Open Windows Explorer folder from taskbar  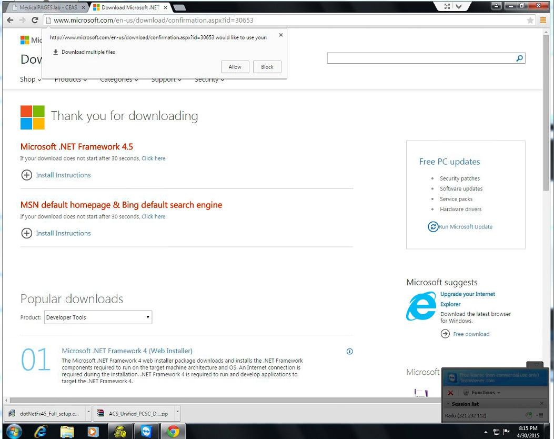67,432
